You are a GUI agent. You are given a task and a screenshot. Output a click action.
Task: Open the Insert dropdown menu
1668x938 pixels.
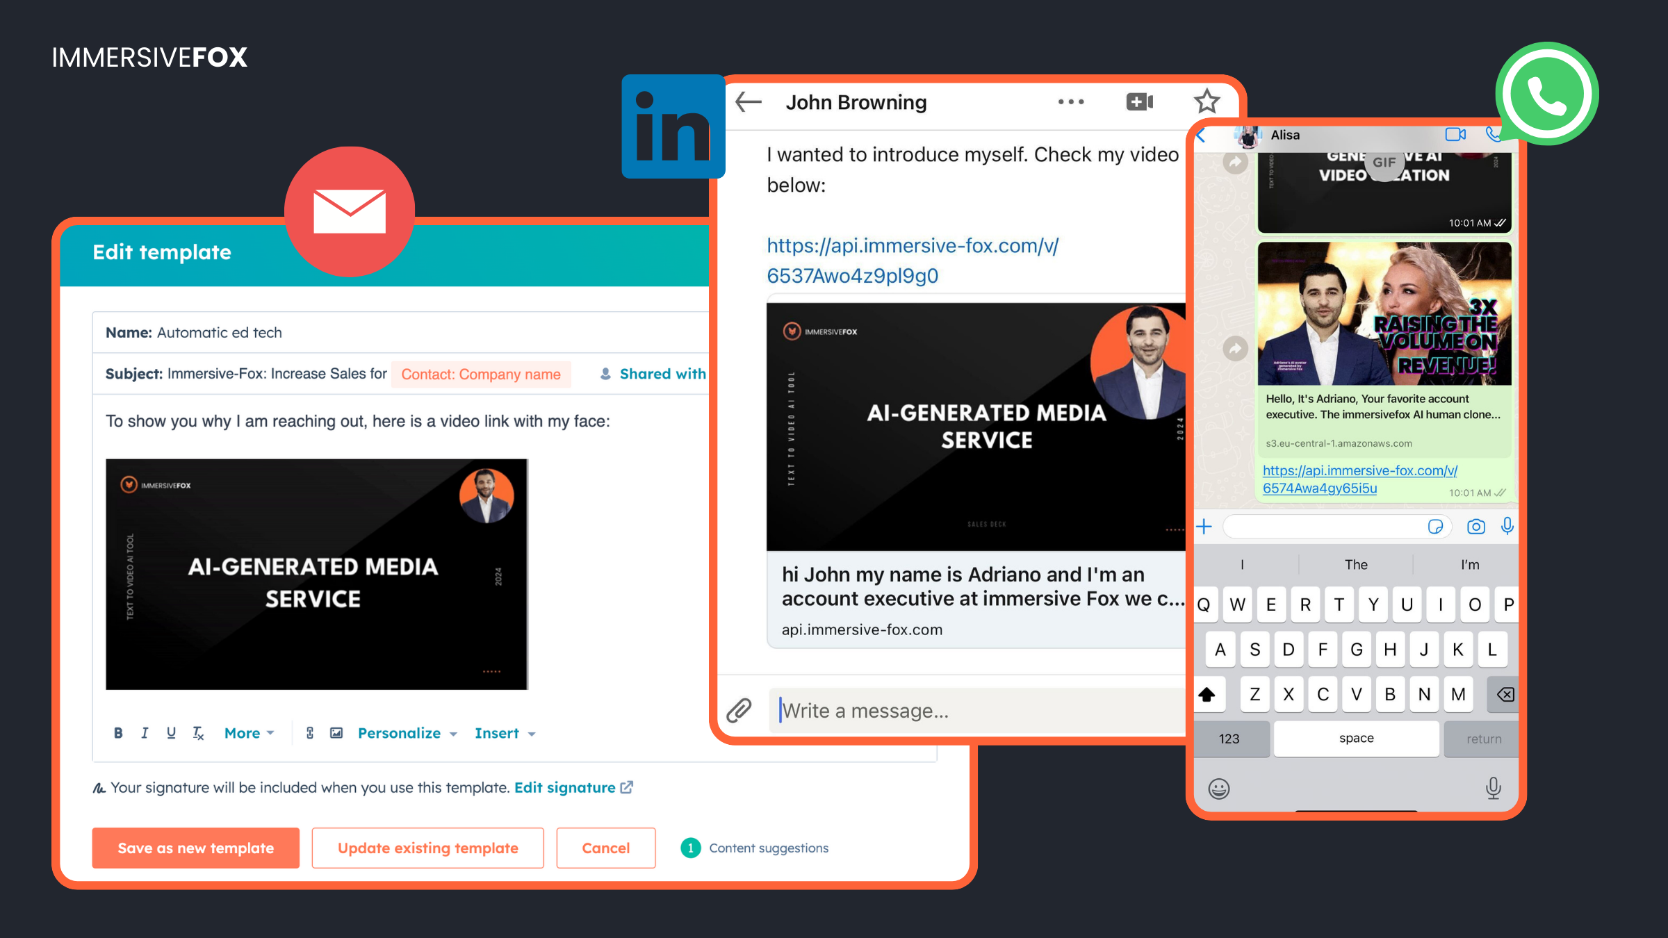tap(505, 733)
